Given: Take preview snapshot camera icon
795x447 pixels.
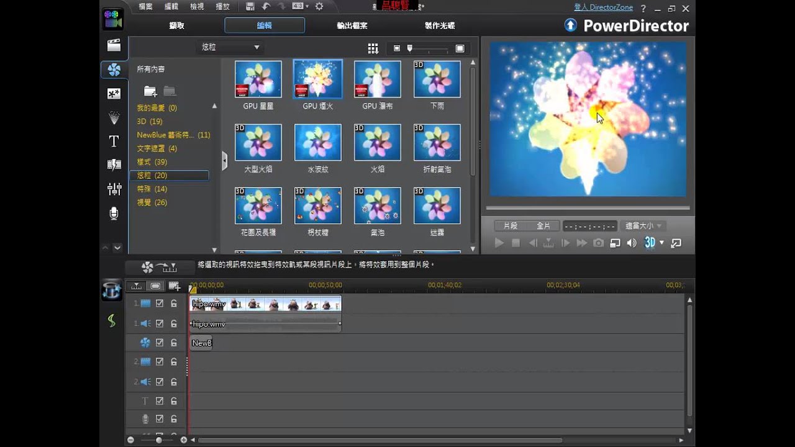Looking at the screenshot, I should [x=598, y=243].
